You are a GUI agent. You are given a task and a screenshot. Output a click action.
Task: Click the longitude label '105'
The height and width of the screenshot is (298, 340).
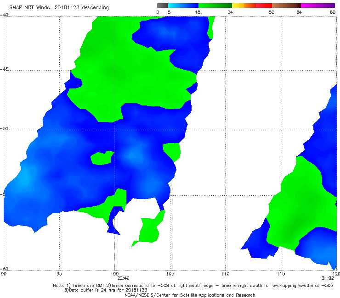point(170,274)
